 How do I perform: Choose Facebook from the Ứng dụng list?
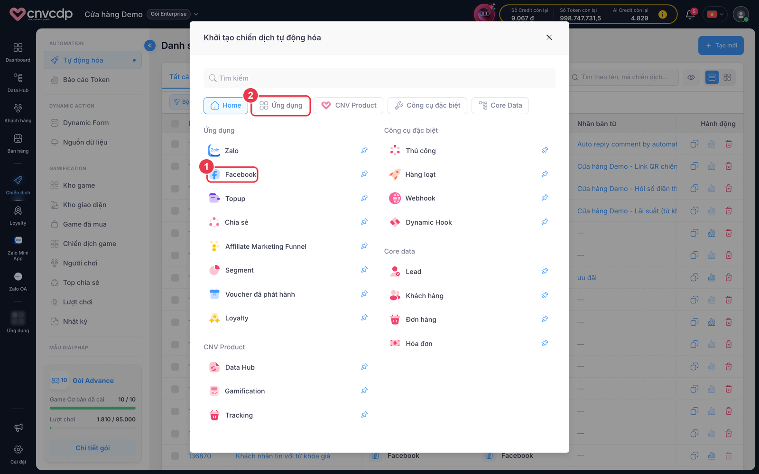233,174
